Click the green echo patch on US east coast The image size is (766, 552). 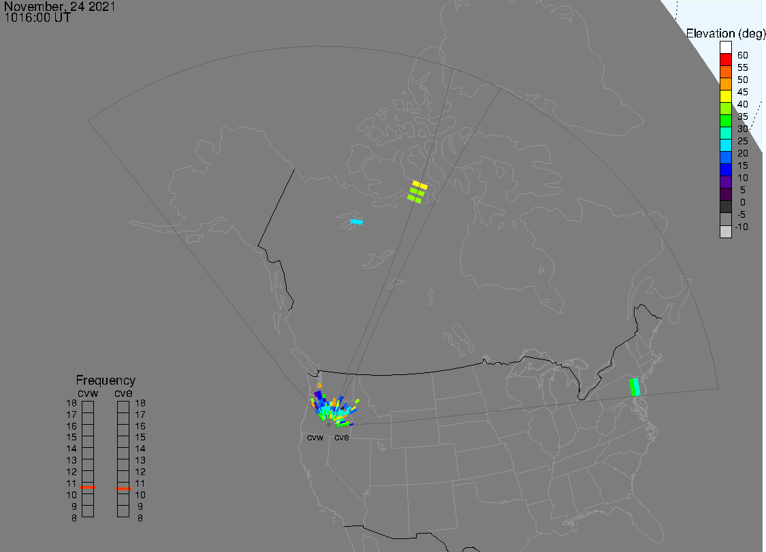635,387
